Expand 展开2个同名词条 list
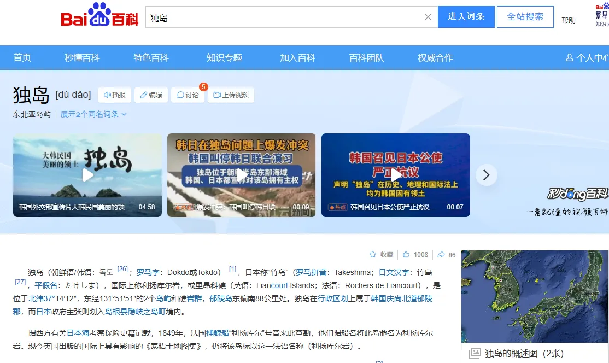The image size is (609, 363). 93,114
